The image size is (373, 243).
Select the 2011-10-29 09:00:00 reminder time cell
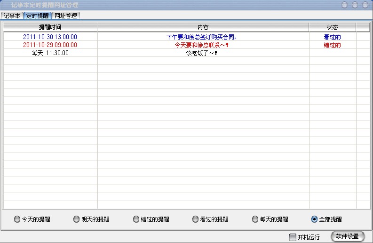(x=50, y=45)
